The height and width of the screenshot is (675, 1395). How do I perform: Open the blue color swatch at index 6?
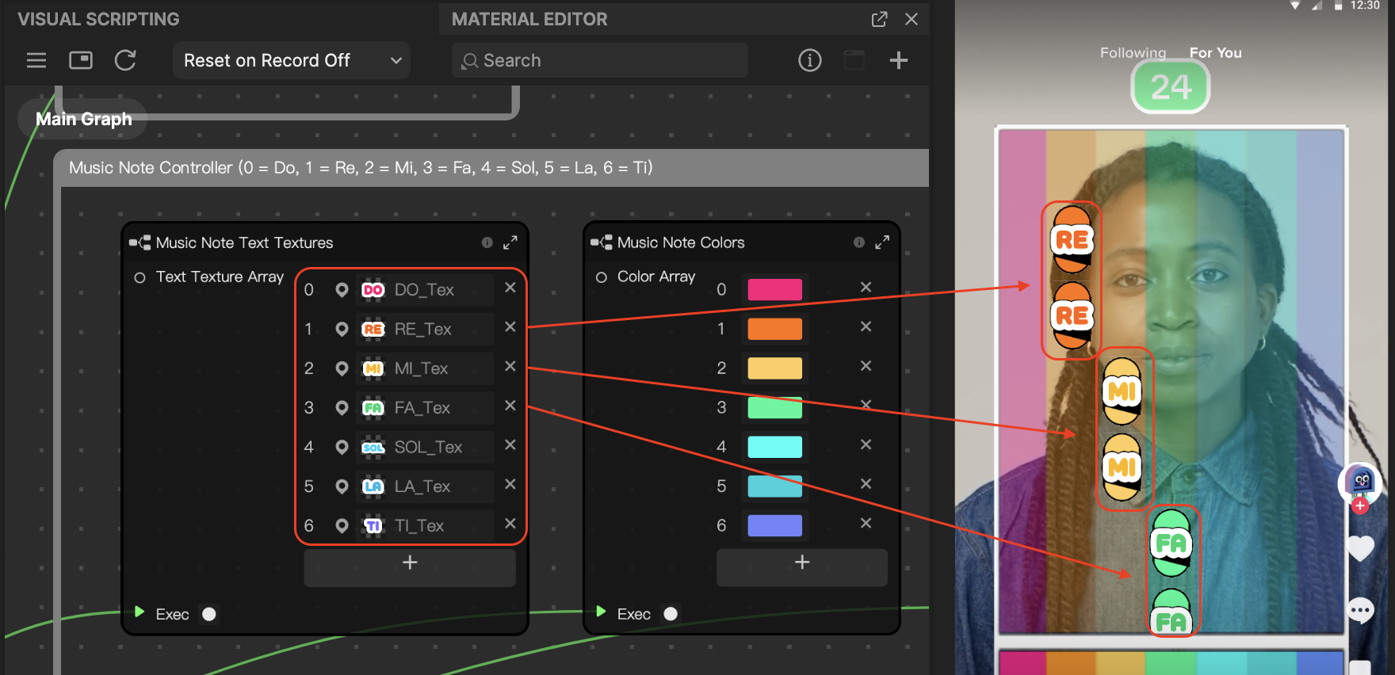pos(774,525)
